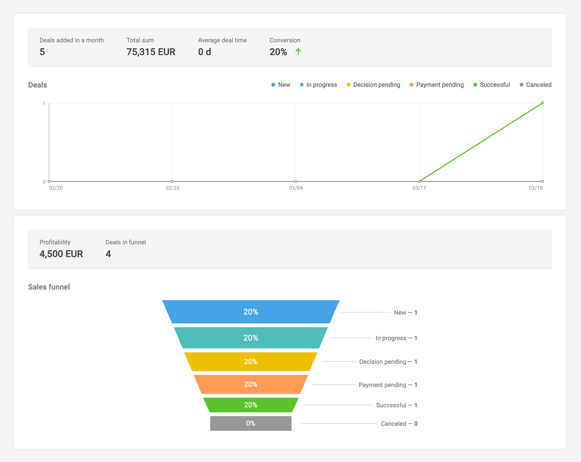Click the "New — 1" funnel label
This screenshot has width=581, height=462.
pyautogui.click(x=405, y=312)
